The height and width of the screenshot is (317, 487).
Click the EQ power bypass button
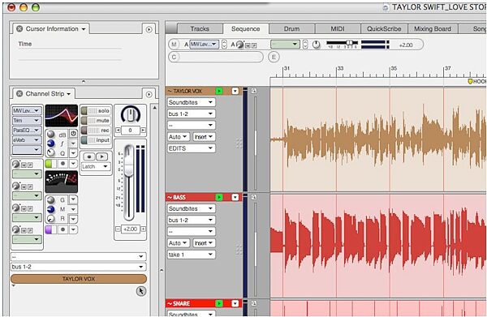73,134
